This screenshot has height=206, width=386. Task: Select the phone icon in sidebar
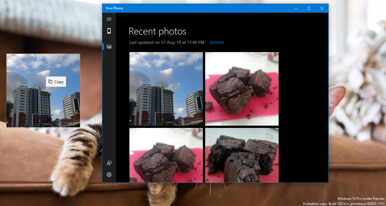click(109, 31)
